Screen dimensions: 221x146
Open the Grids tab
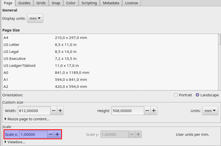tap(41, 3)
